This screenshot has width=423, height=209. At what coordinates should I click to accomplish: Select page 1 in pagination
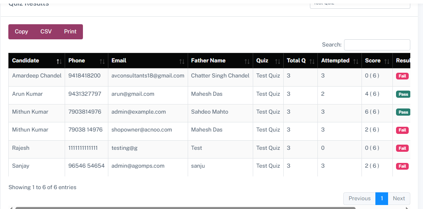click(x=381, y=199)
